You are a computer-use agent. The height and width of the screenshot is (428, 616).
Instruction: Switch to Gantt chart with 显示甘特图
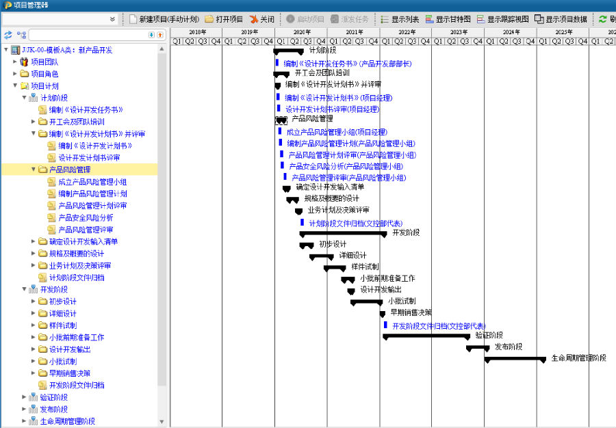448,19
